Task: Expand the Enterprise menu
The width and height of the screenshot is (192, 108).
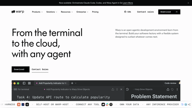Action: [x=82, y=12]
